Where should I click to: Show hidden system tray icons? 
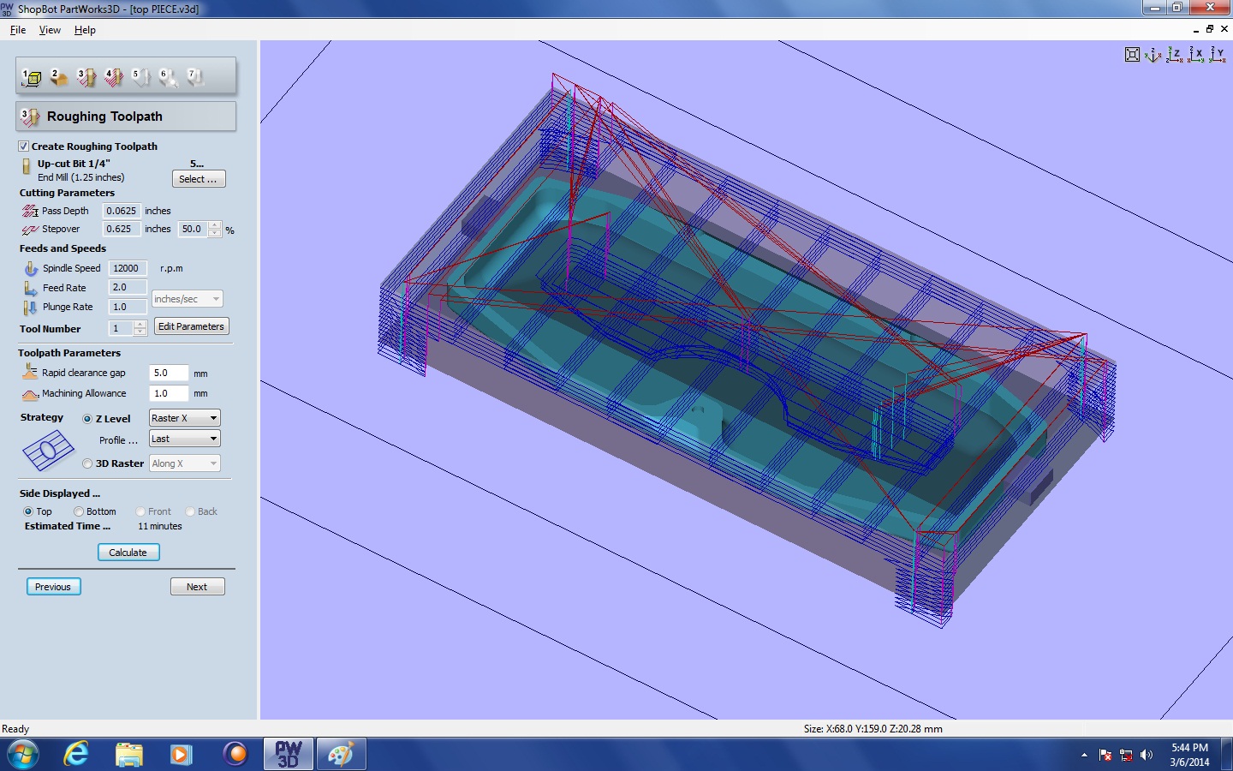[x=1084, y=755]
